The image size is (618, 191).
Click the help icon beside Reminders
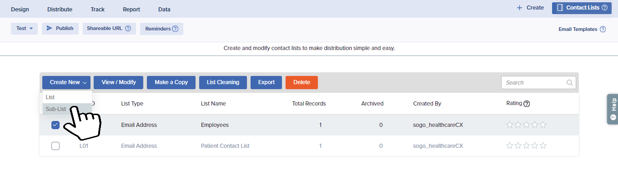pyautogui.click(x=175, y=29)
